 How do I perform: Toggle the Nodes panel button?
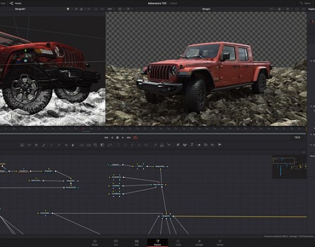[x=15, y=3]
